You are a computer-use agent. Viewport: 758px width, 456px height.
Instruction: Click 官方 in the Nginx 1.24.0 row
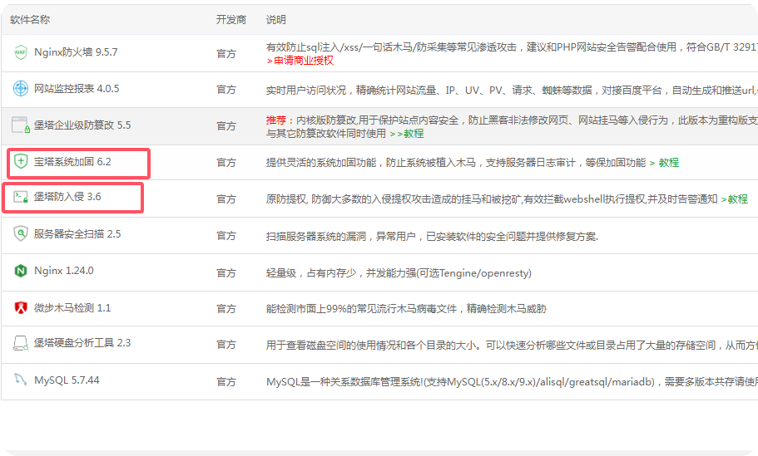coord(226,273)
